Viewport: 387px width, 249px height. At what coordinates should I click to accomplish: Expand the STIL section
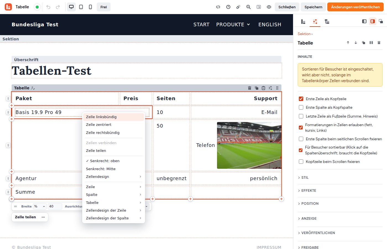click(340, 178)
